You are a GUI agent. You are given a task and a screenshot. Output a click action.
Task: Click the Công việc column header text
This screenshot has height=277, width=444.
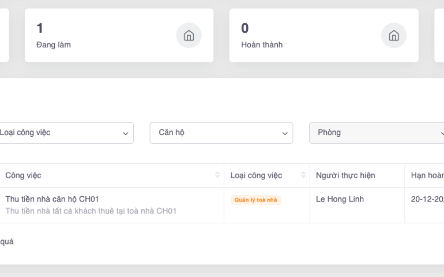pyautogui.click(x=23, y=175)
